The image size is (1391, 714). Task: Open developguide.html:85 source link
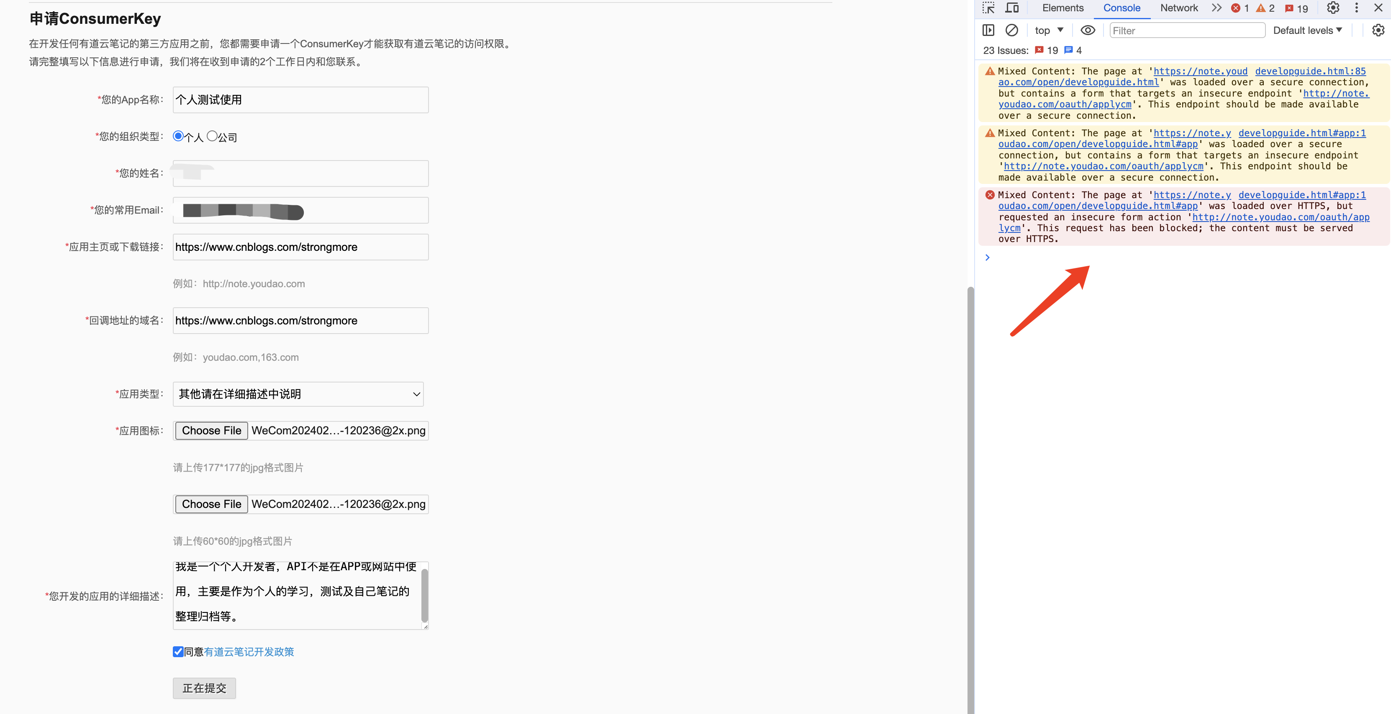click(x=1310, y=71)
